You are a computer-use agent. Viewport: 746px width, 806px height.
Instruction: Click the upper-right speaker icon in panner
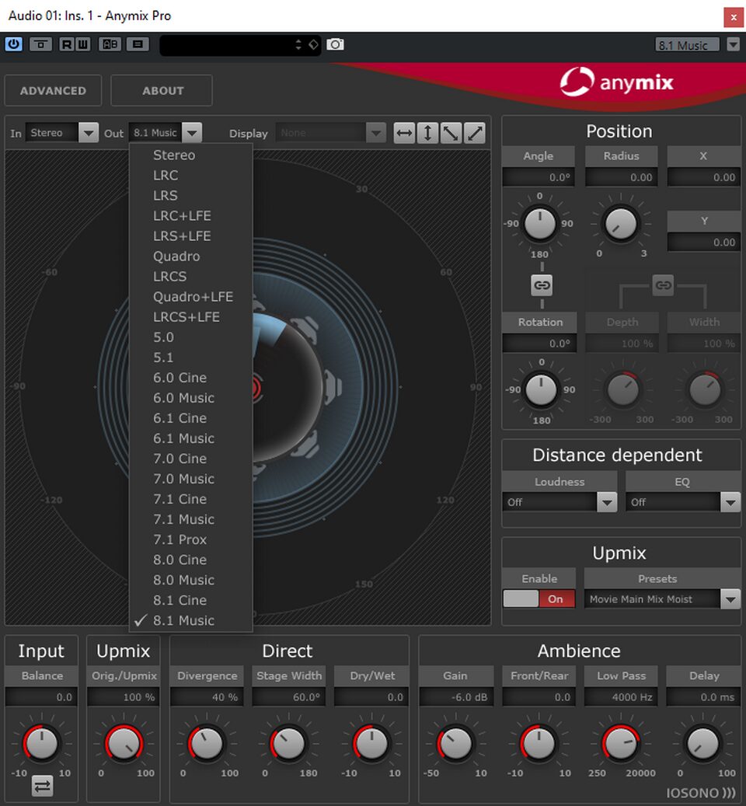[305, 329]
